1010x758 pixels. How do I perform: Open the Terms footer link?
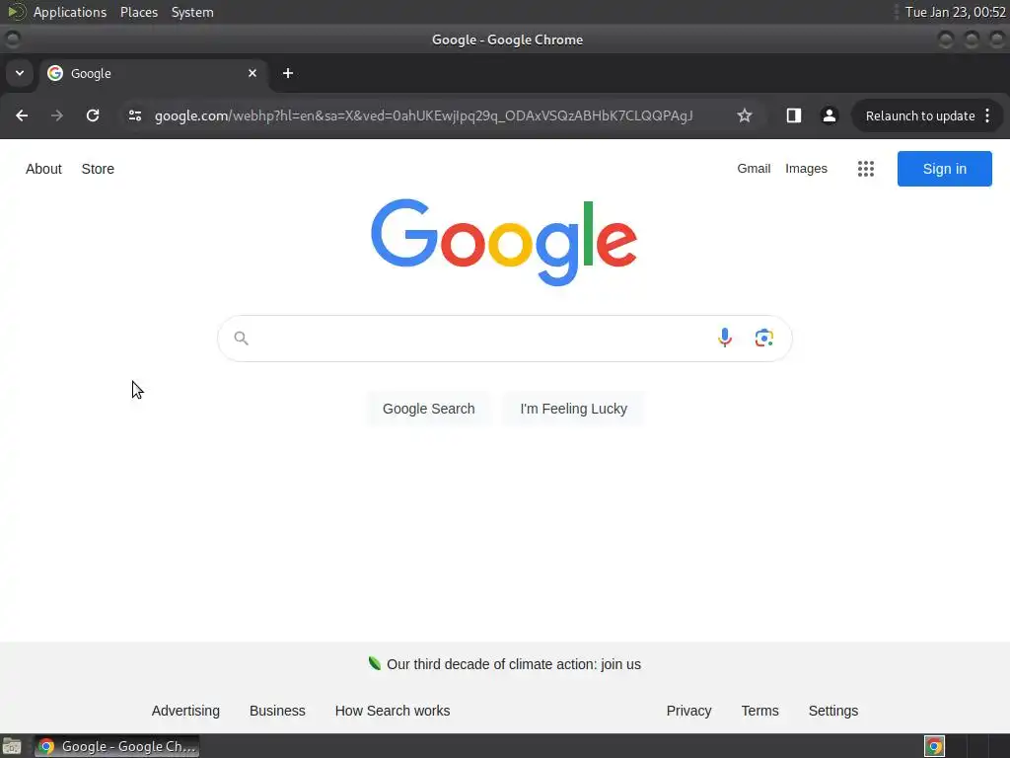point(759,711)
